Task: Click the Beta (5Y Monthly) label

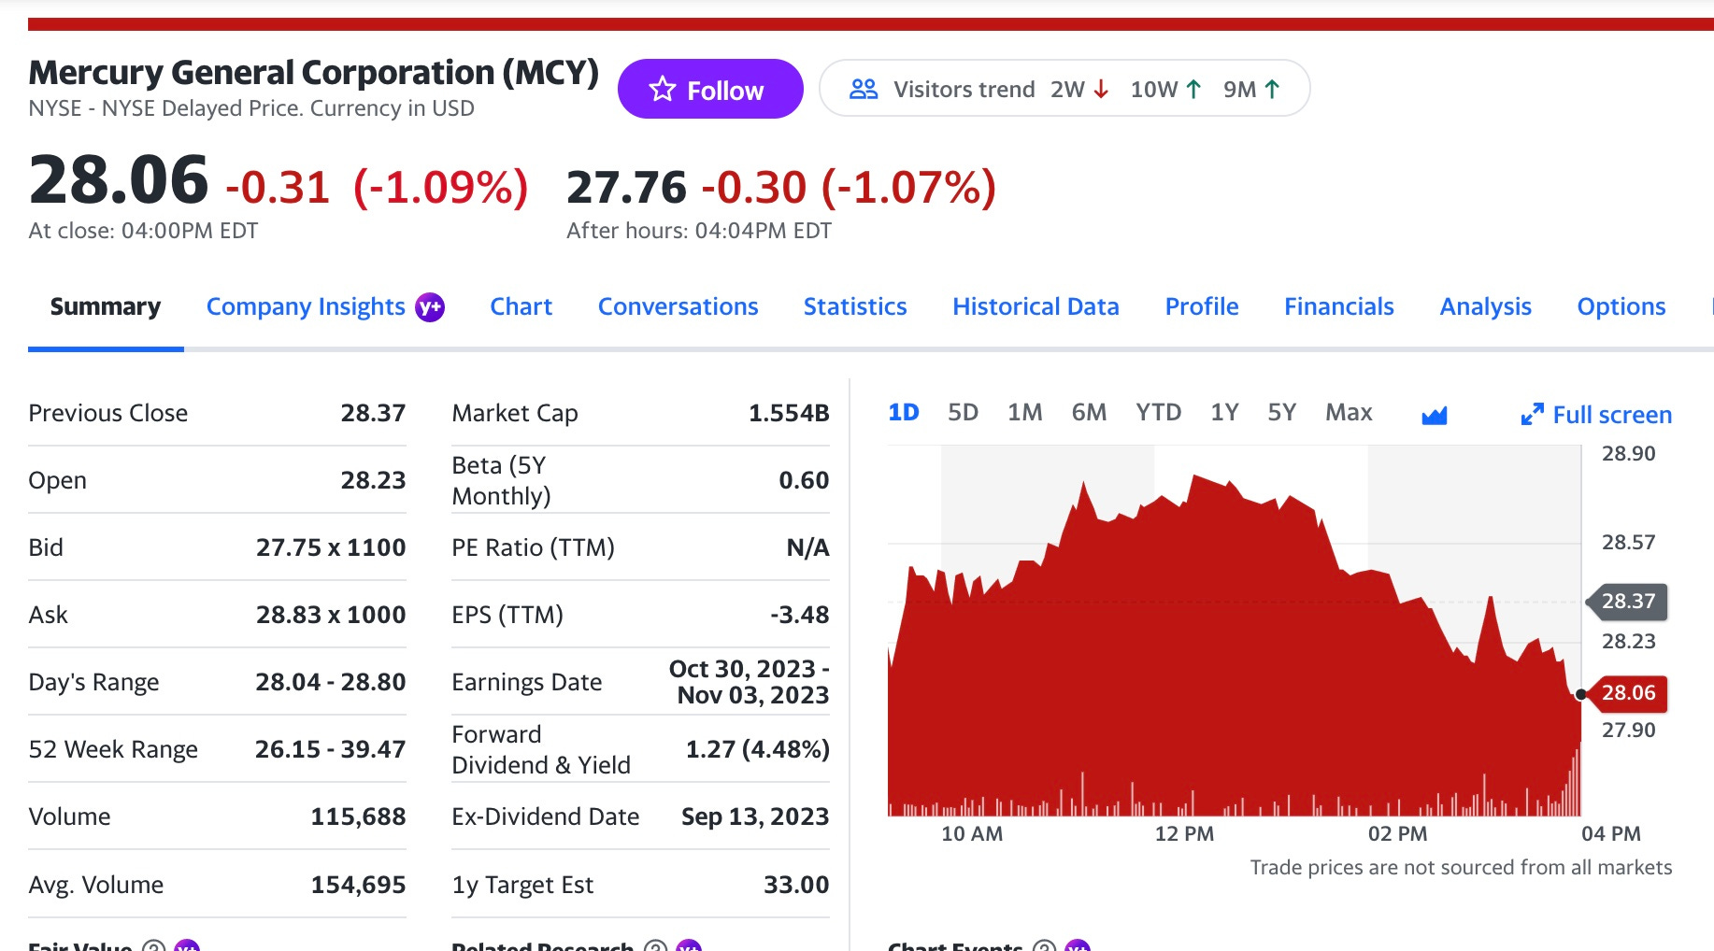Action: (501, 480)
